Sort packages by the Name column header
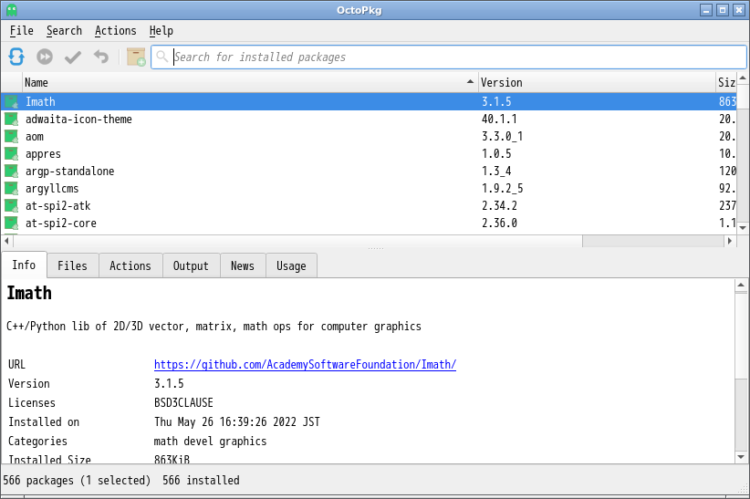750x499 pixels. coord(250,82)
